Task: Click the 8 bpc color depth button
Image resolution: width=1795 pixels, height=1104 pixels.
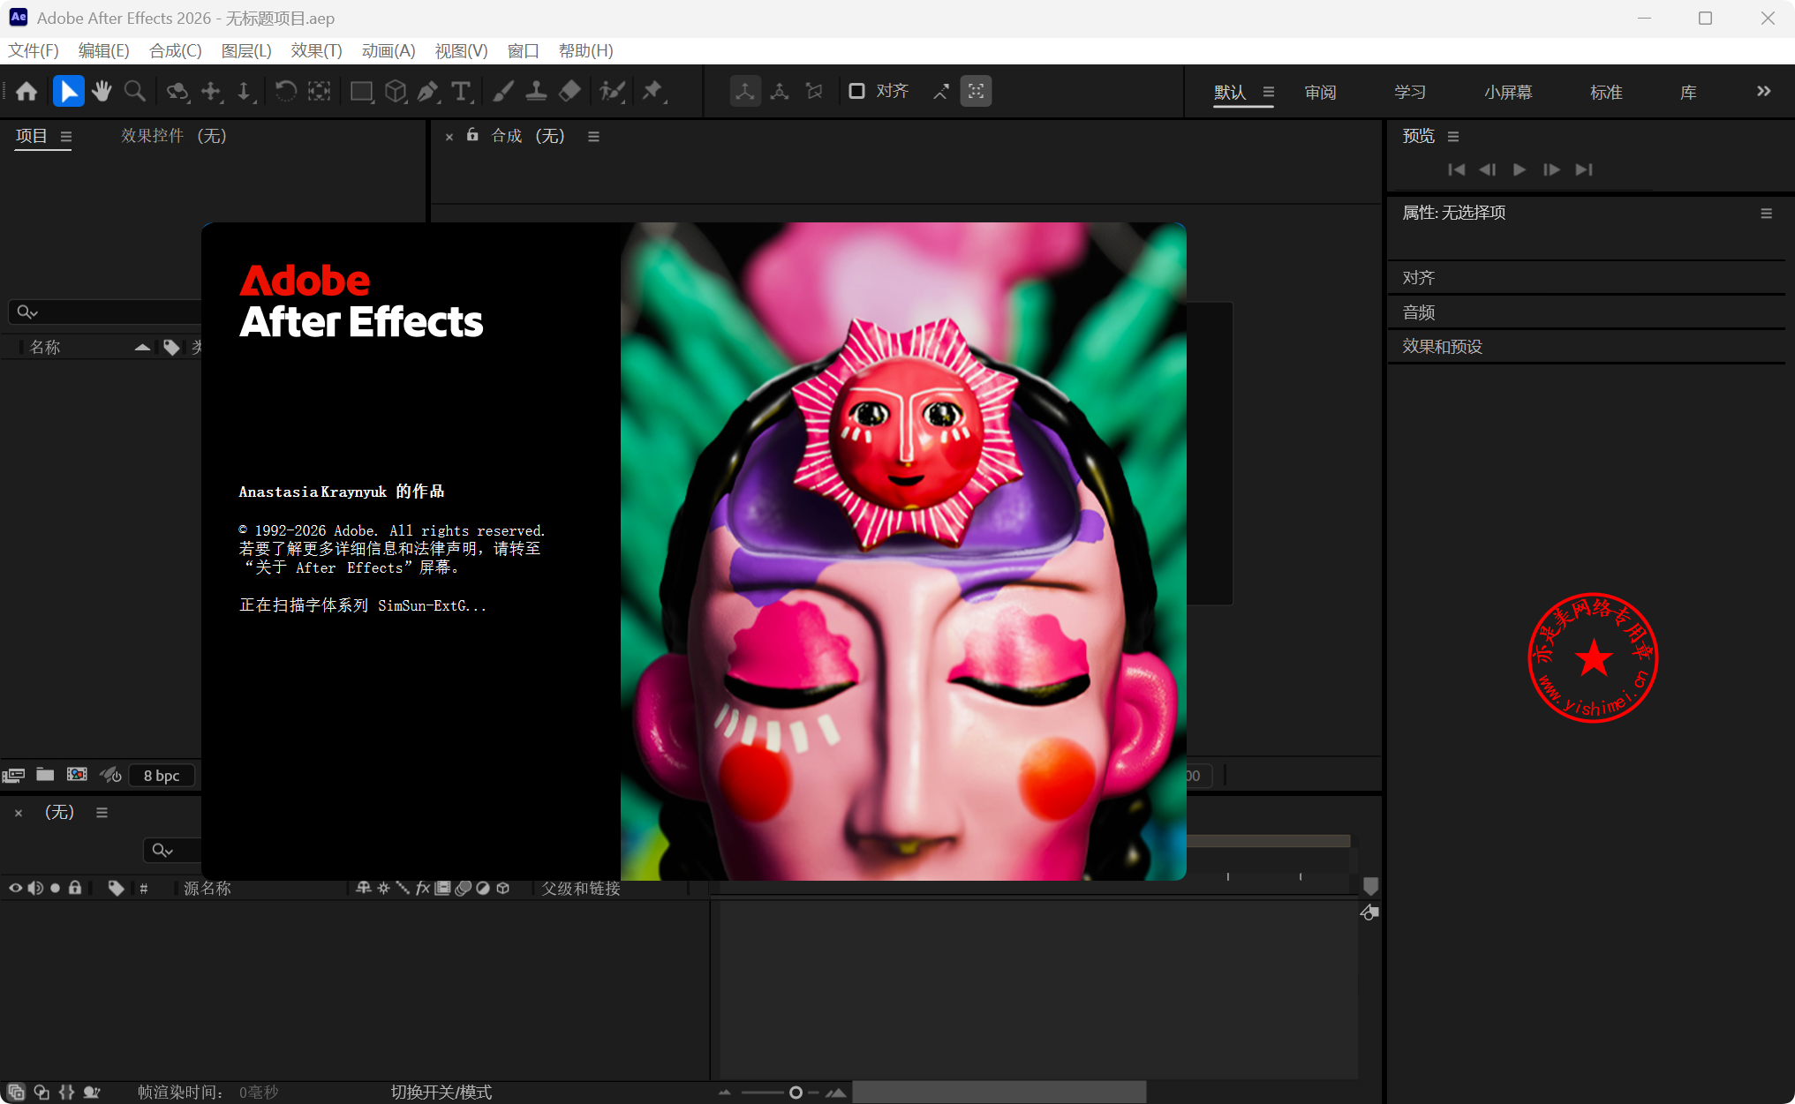Action: 162,775
